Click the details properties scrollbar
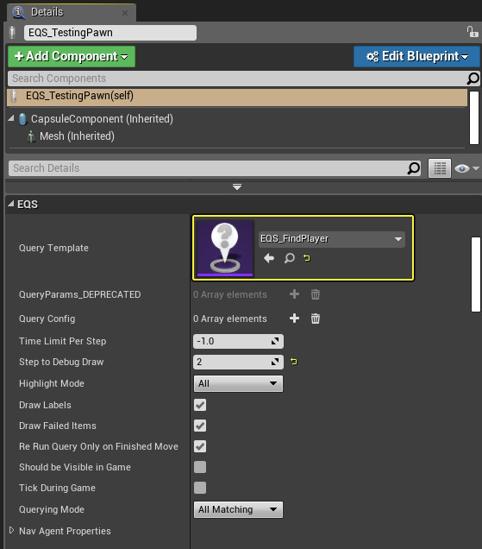 476,274
